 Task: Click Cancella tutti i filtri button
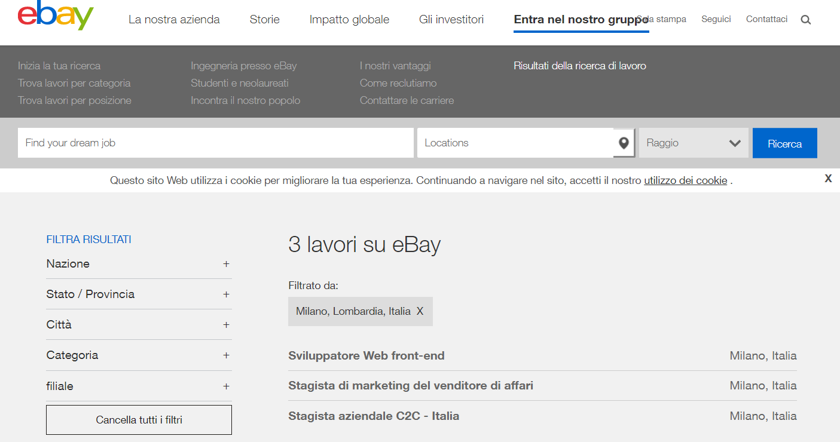pyautogui.click(x=139, y=420)
